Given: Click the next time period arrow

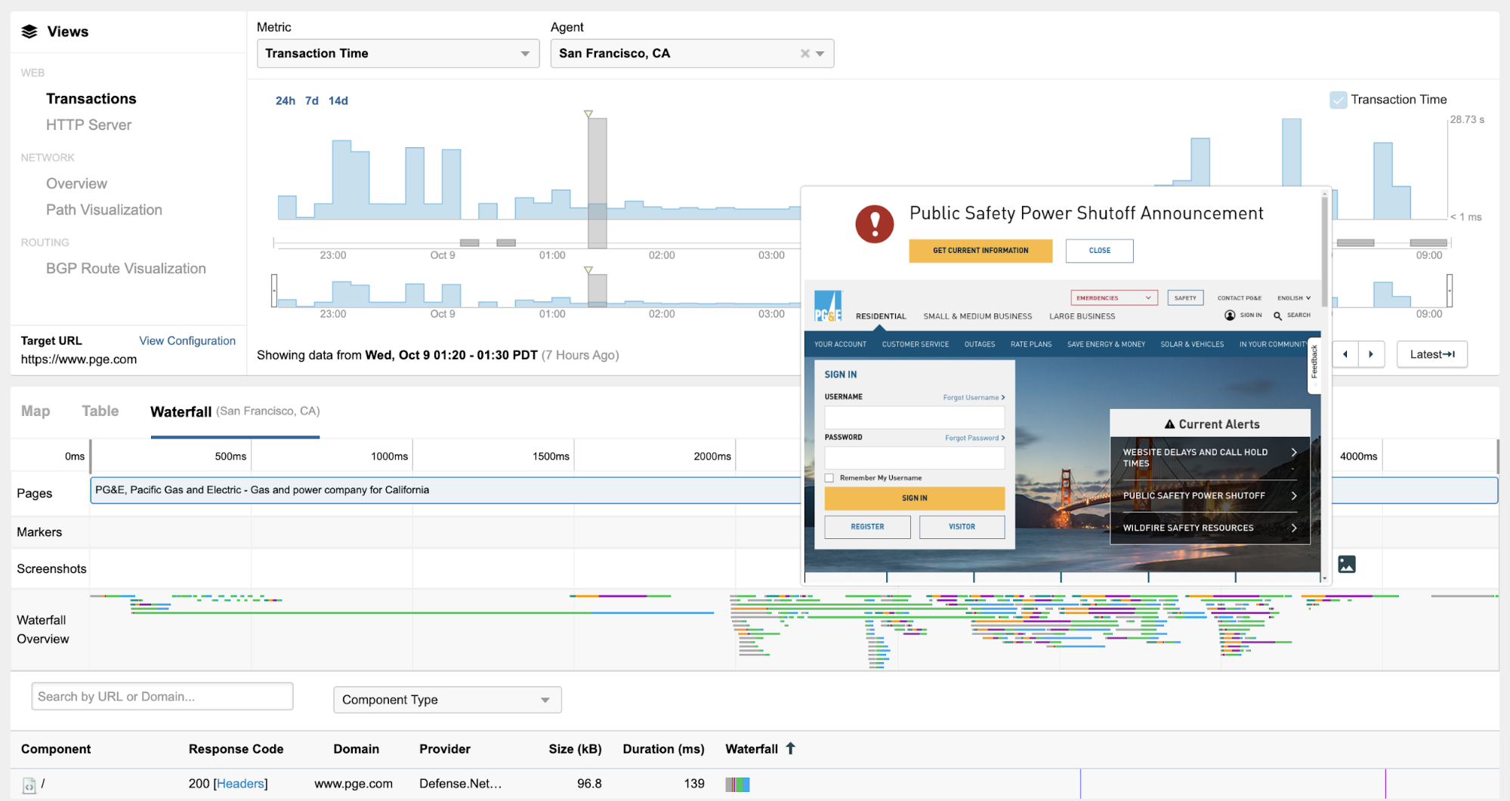Looking at the screenshot, I should [1371, 354].
